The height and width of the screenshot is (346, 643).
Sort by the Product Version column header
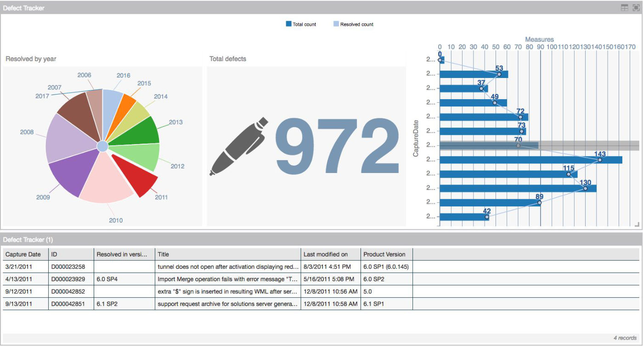tap(384, 254)
